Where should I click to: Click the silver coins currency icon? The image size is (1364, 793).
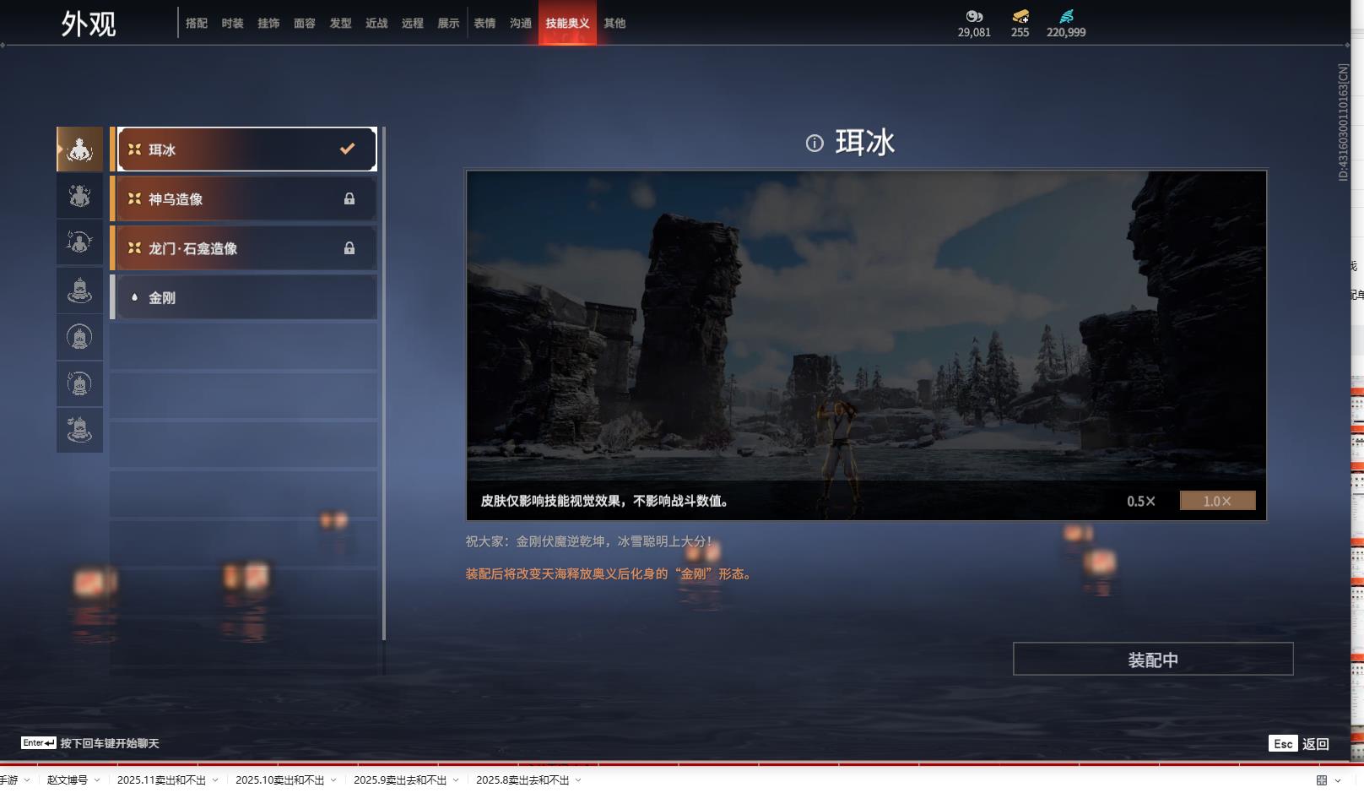[x=974, y=16]
